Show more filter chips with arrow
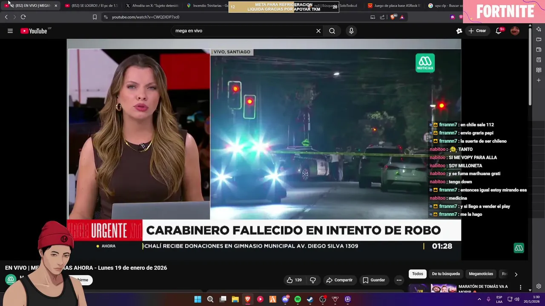The height and width of the screenshot is (306, 545). coord(516,274)
